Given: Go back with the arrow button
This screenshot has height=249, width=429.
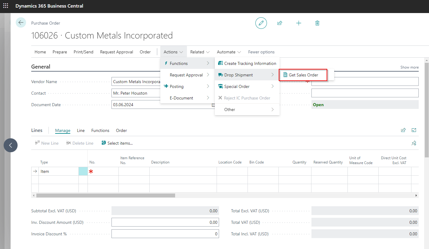Looking at the screenshot, I should 21,23.
